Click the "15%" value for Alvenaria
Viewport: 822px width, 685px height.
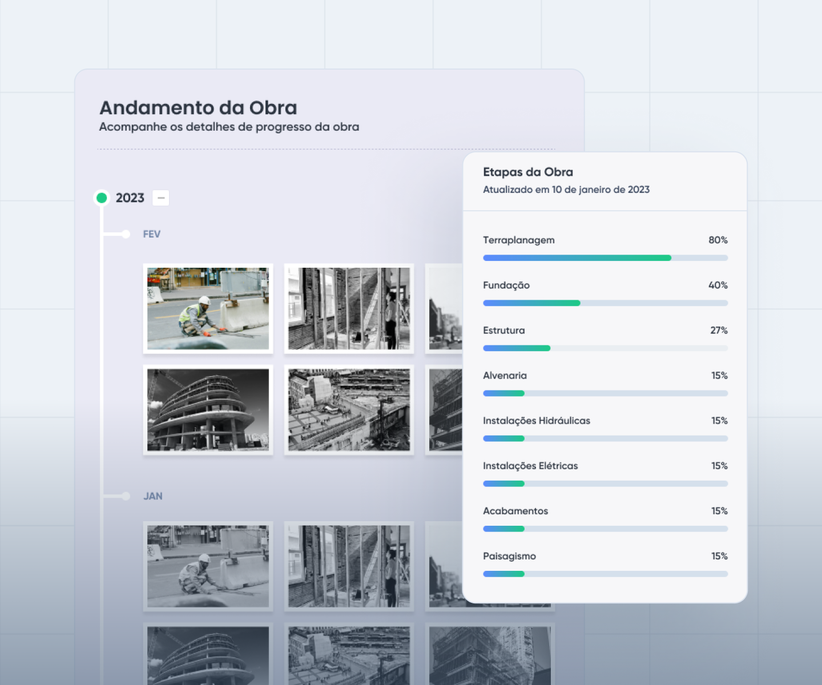(x=719, y=376)
